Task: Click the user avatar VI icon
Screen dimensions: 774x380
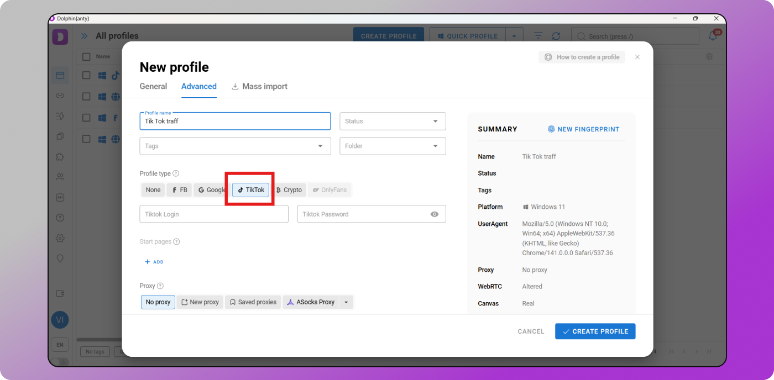Action: (60, 320)
